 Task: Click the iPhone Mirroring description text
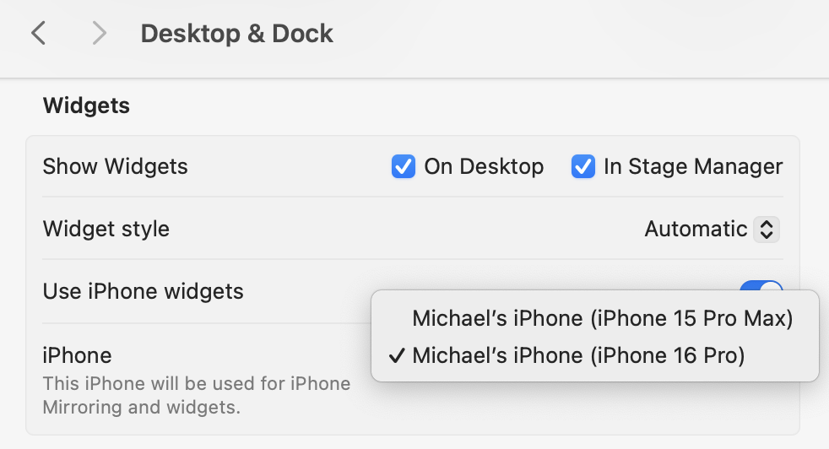pos(196,395)
